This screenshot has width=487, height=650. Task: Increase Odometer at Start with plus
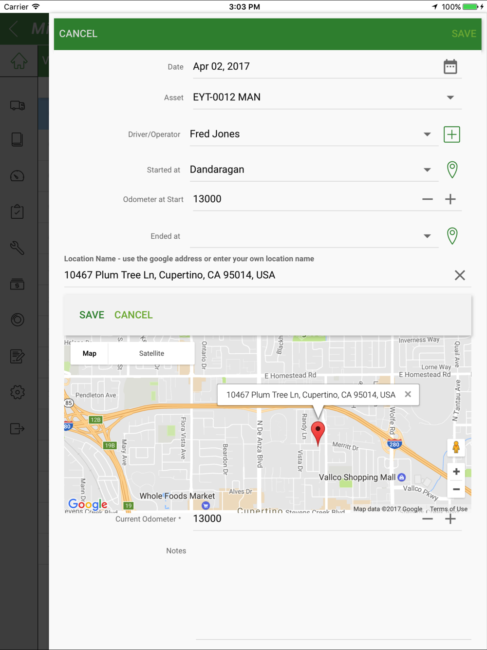pos(450,199)
